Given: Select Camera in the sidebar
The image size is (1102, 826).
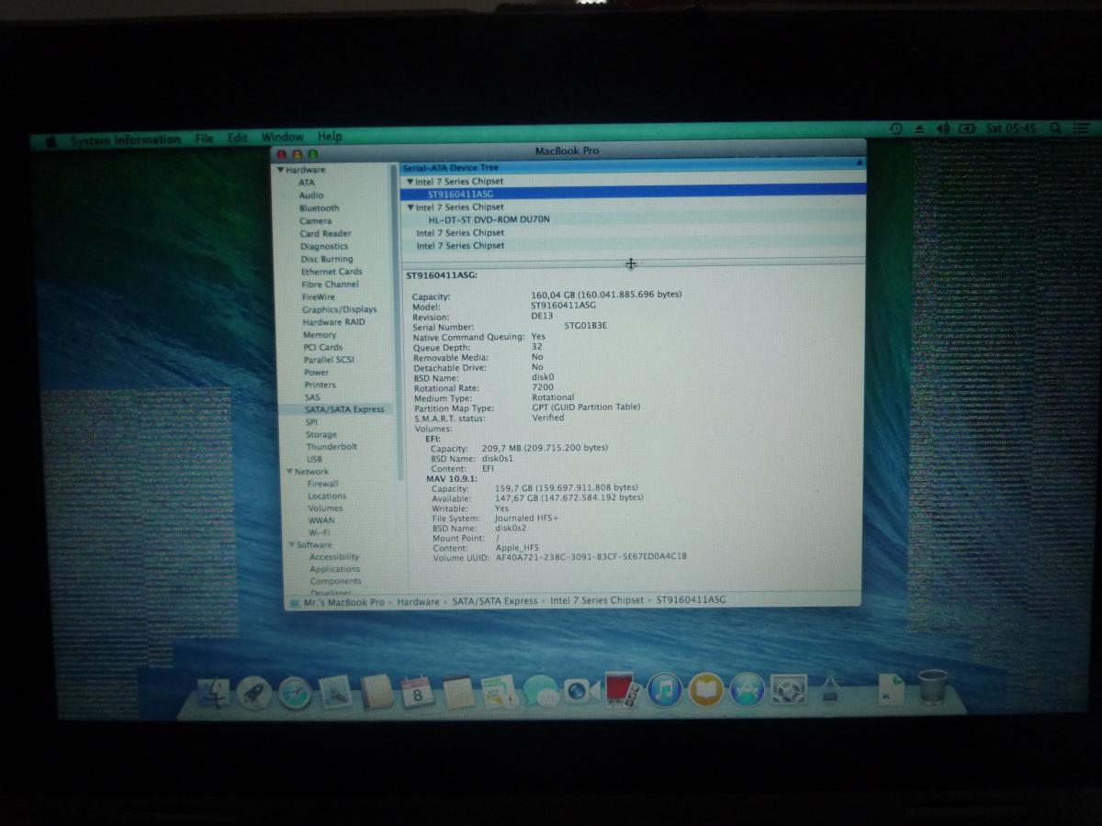Looking at the screenshot, I should [315, 221].
